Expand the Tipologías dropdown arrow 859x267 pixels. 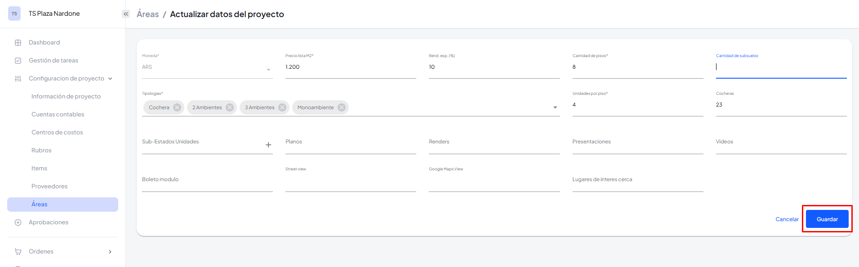[x=555, y=107]
